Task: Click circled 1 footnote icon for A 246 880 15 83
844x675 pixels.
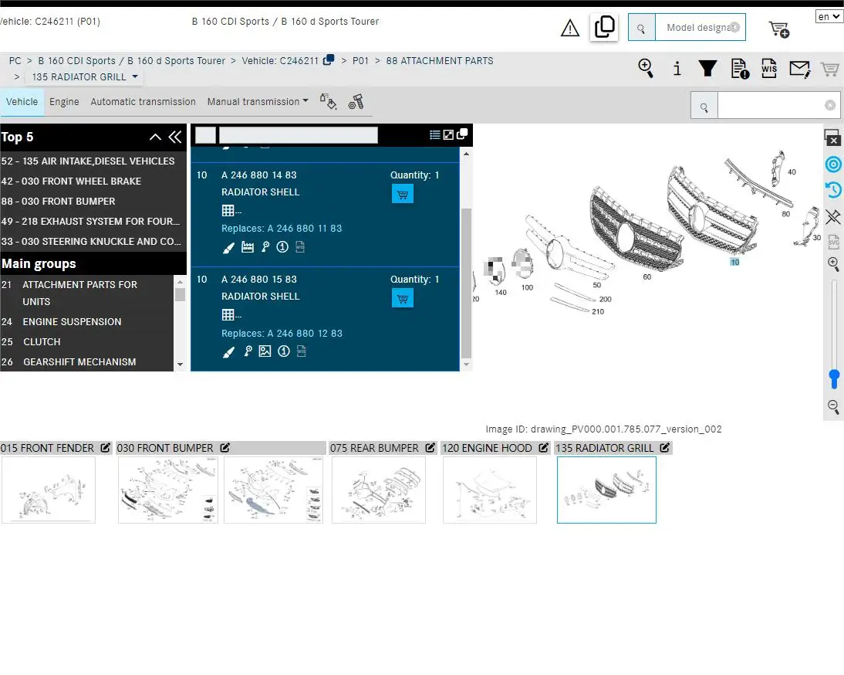Action: pyautogui.click(x=284, y=351)
